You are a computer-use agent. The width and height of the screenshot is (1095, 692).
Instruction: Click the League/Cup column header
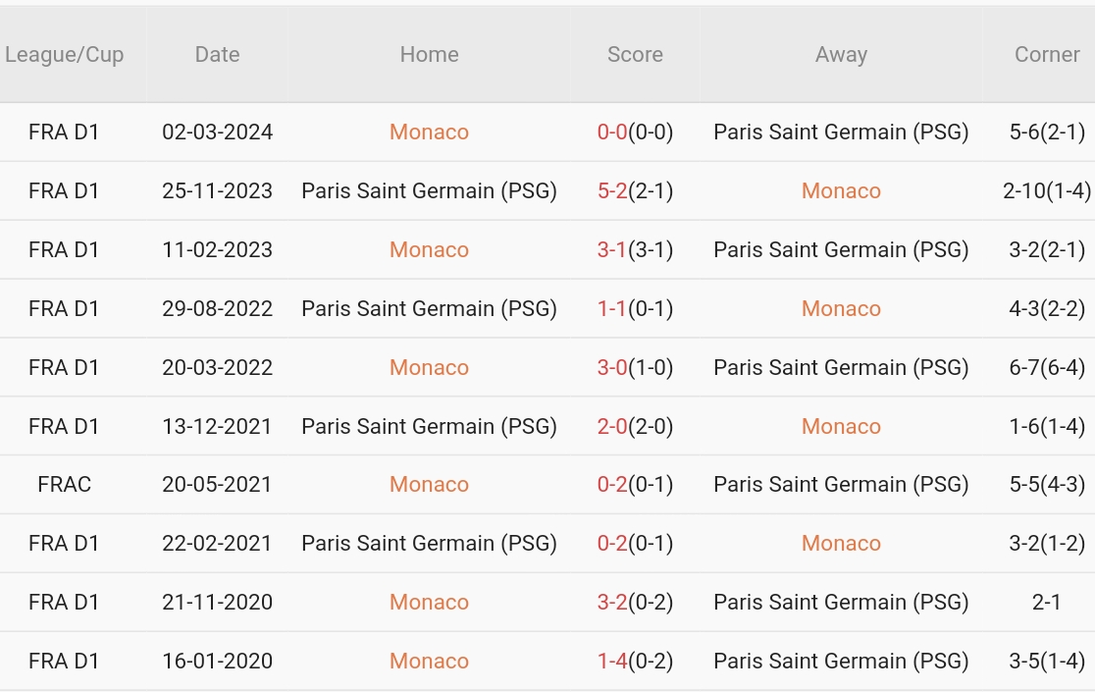64,54
